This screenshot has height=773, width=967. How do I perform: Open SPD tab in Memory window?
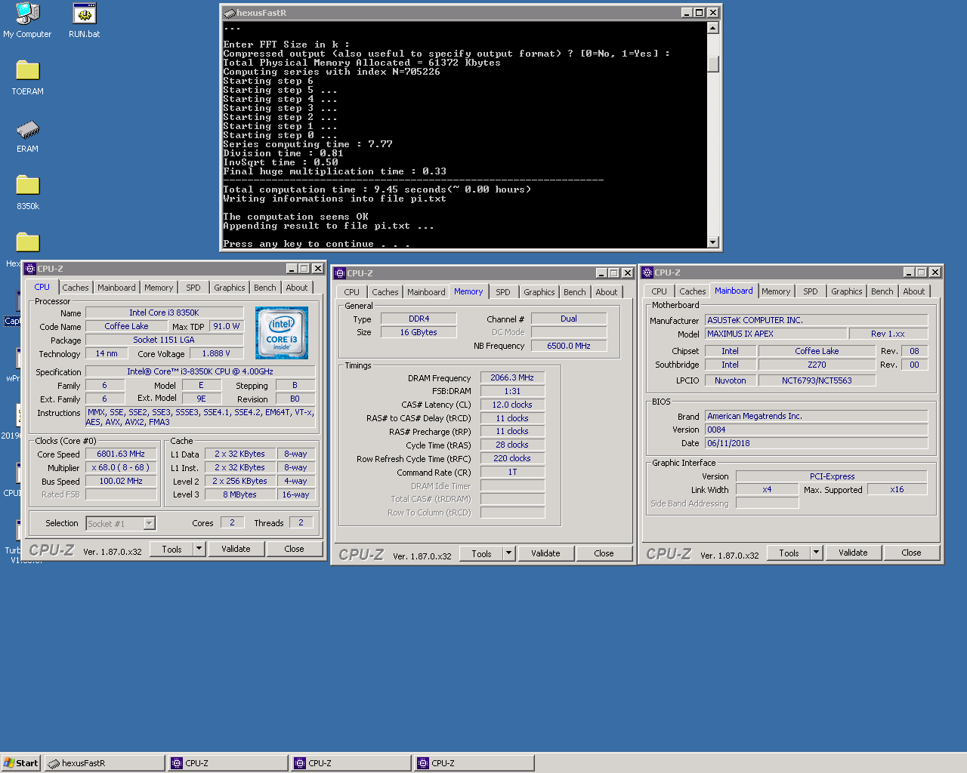coord(503,292)
